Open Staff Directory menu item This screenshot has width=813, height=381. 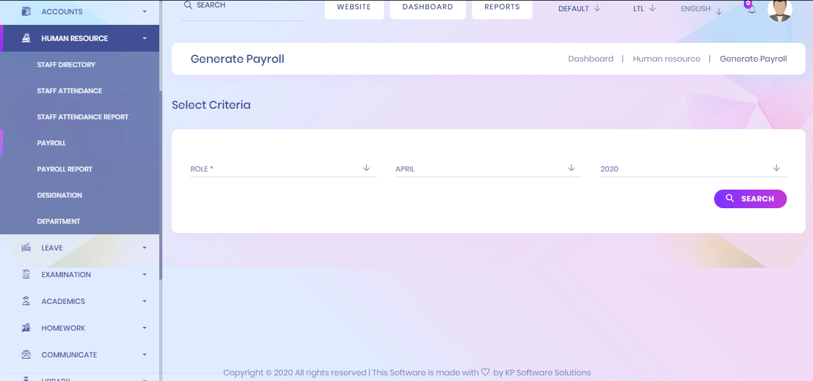coord(66,65)
